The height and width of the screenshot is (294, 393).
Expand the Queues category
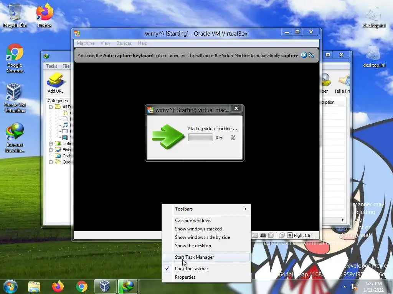click(x=51, y=162)
